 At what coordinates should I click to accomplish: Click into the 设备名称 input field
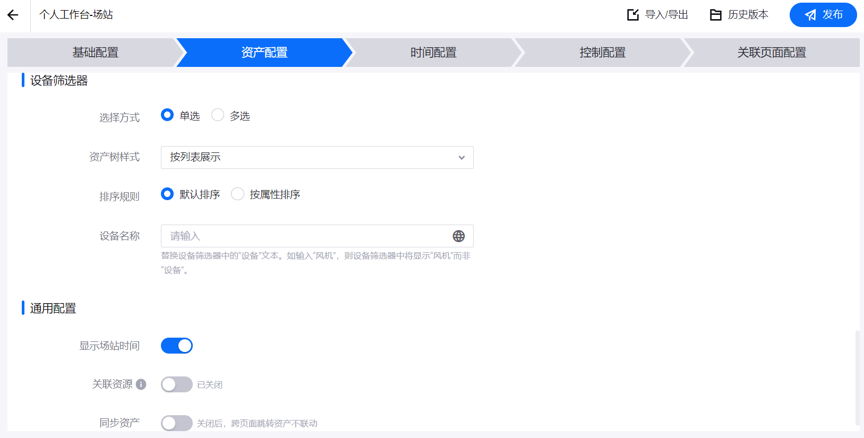pos(305,236)
